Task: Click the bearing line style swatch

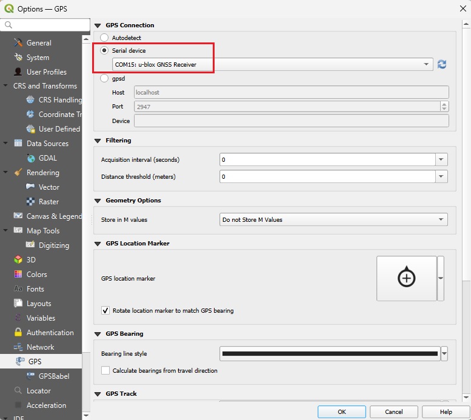Action: point(329,353)
